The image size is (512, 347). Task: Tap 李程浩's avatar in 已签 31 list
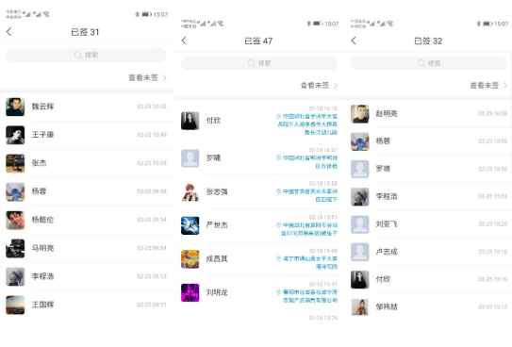(15, 276)
